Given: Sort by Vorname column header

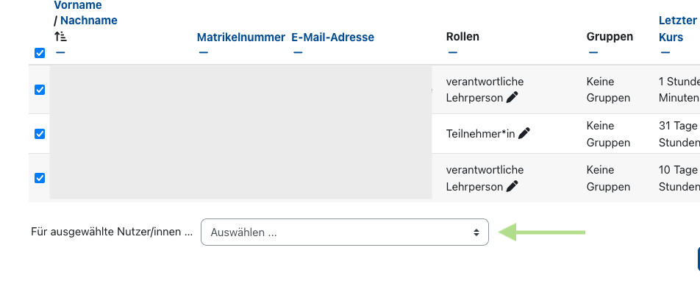Looking at the screenshot, I should tap(78, 5).
